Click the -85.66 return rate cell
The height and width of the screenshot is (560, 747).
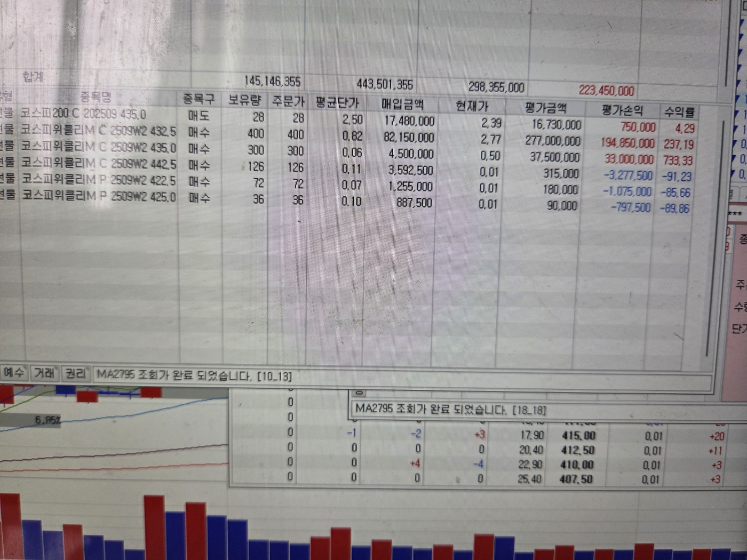pyautogui.click(x=675, y=193)
